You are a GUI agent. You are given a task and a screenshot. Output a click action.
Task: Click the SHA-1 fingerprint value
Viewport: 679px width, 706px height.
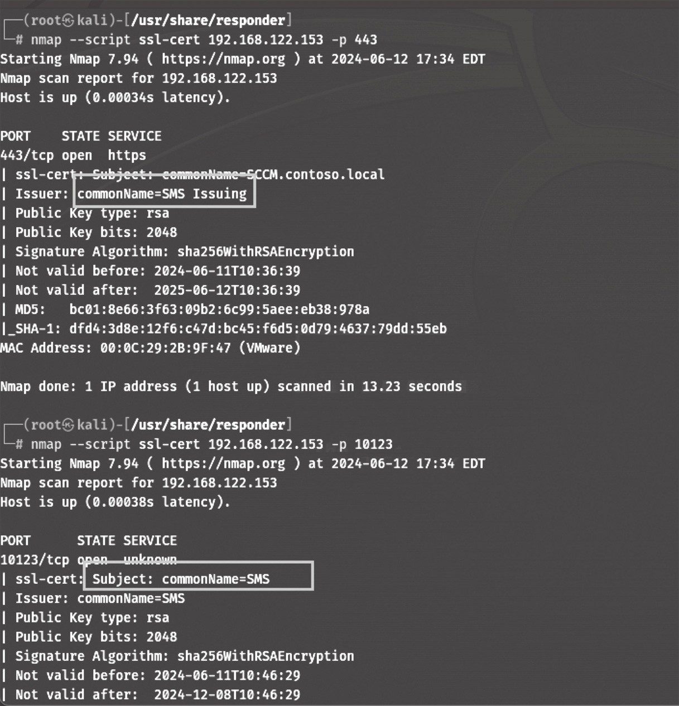click(258, 329)
